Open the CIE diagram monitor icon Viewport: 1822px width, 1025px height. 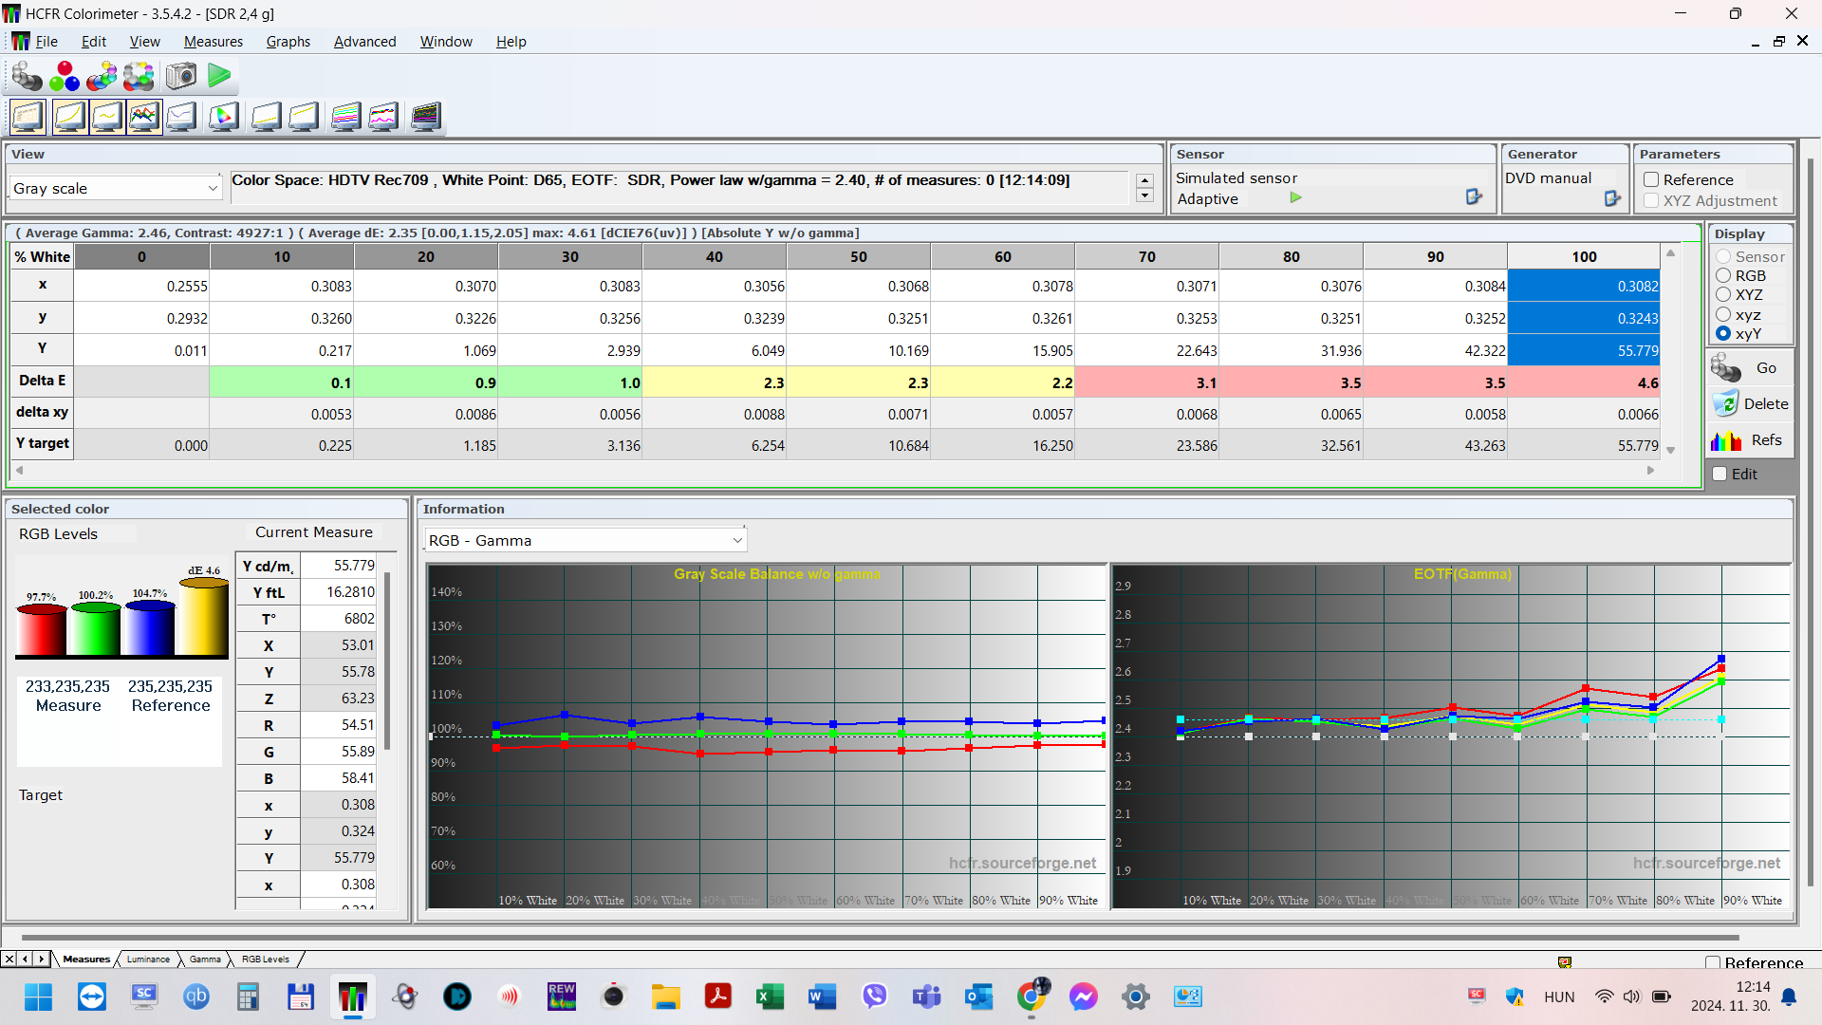tap(224, 117)
